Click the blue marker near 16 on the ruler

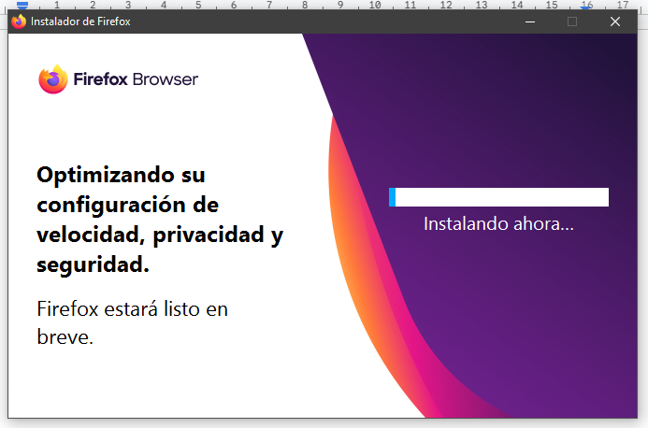(586, 6)
